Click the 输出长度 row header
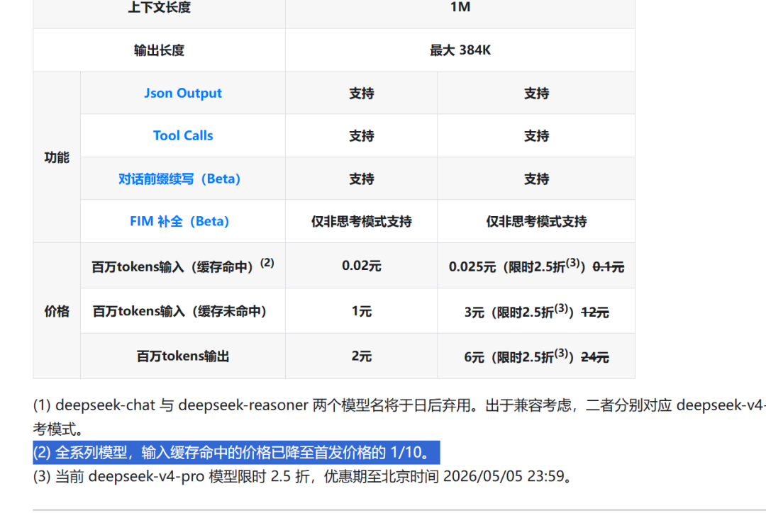Viewport: 766px width, 513px height. tap(160, 50)
